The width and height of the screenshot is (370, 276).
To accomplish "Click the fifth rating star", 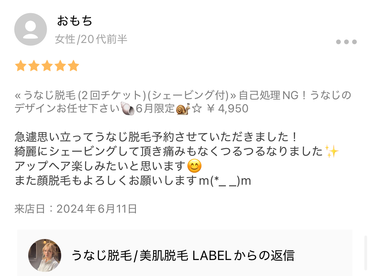I will click(74, 66).
